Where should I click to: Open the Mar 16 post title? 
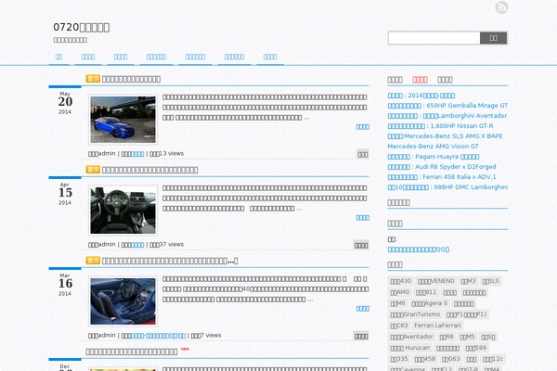pos(170,261)
